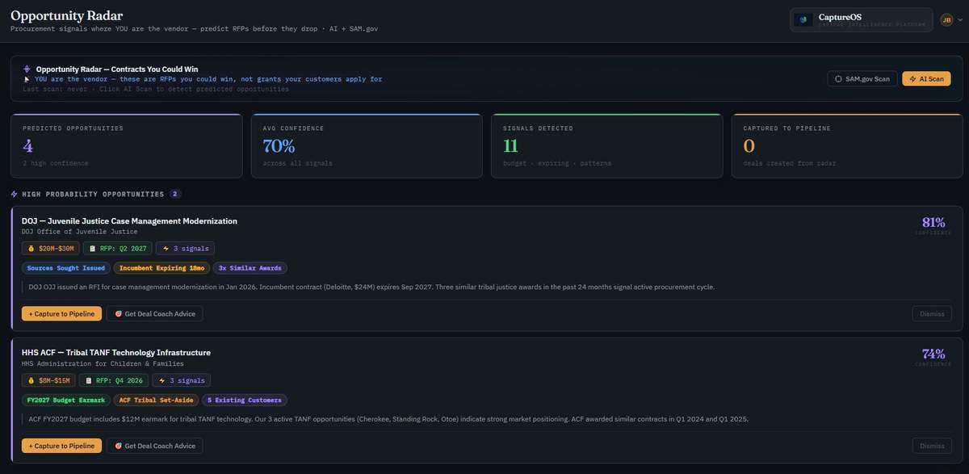The image size is (969, 474).
Task: Click the 3 signals badge on DOJ card
Action: tap(186, 249)
